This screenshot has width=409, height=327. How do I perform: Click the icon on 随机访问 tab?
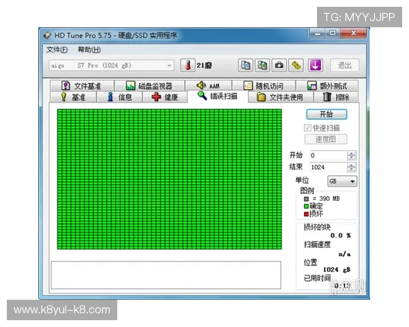248,85
